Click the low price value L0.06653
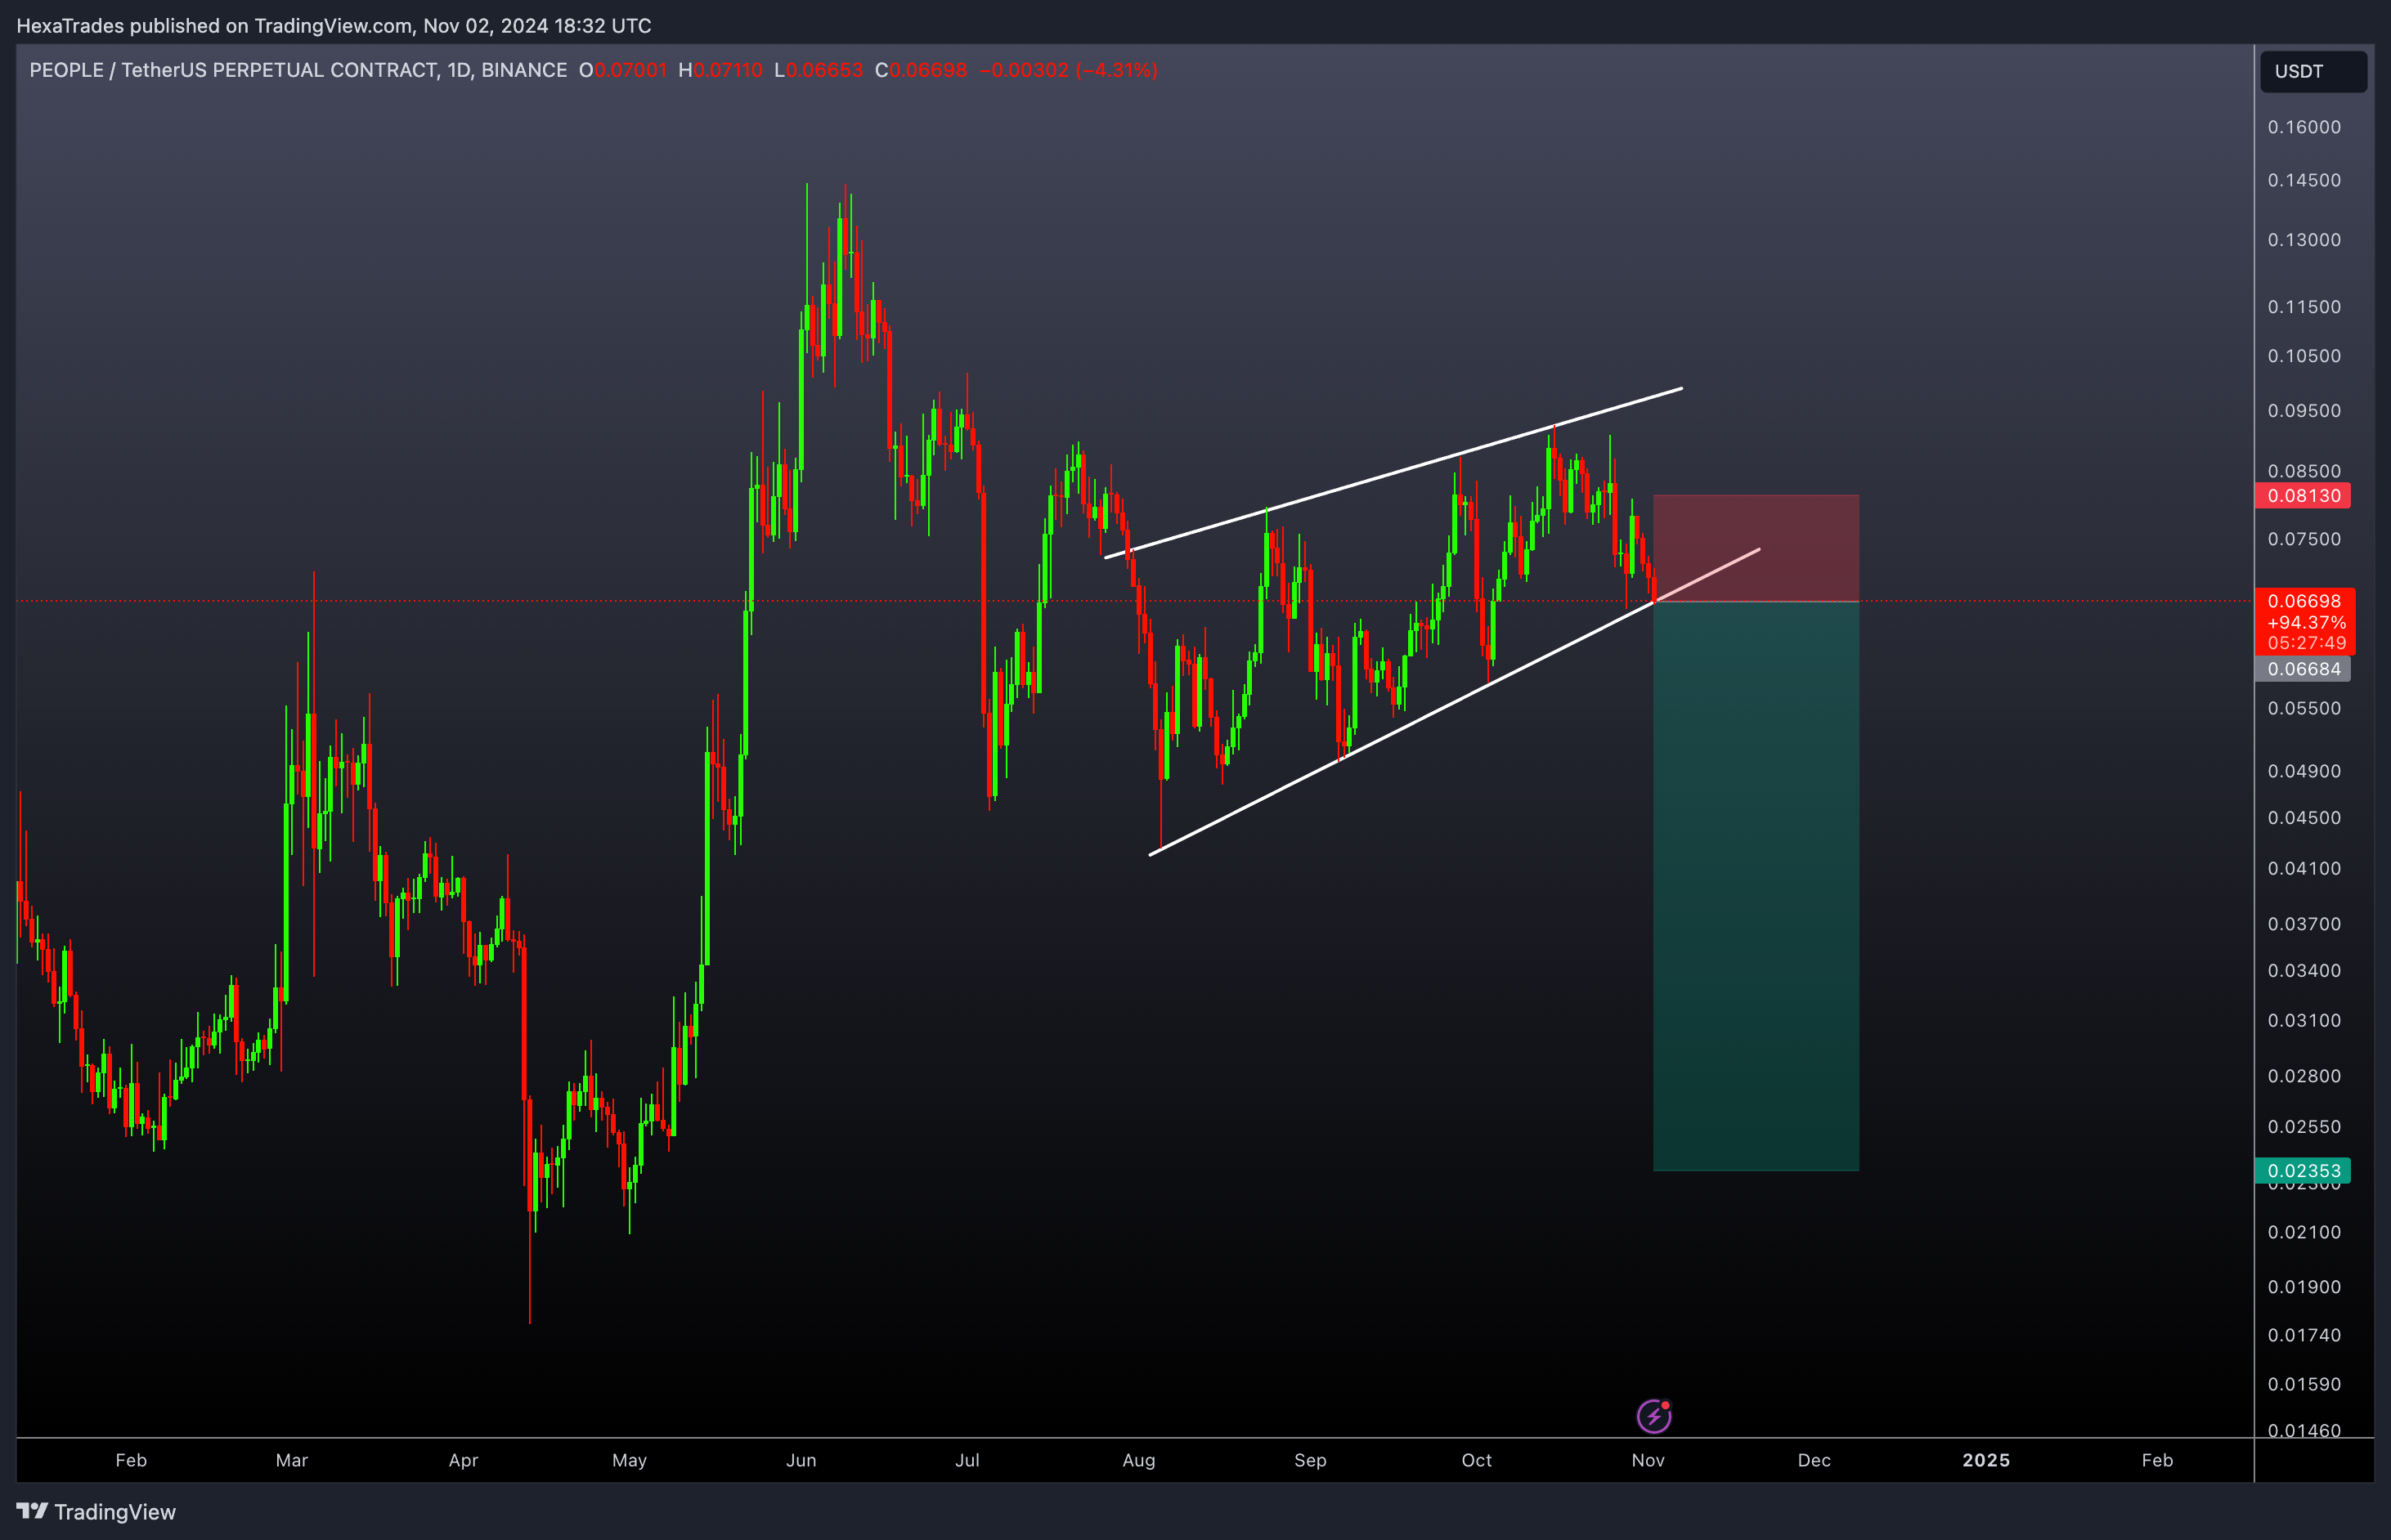This screenshot has height=1540, width=2391. point(818,70)
